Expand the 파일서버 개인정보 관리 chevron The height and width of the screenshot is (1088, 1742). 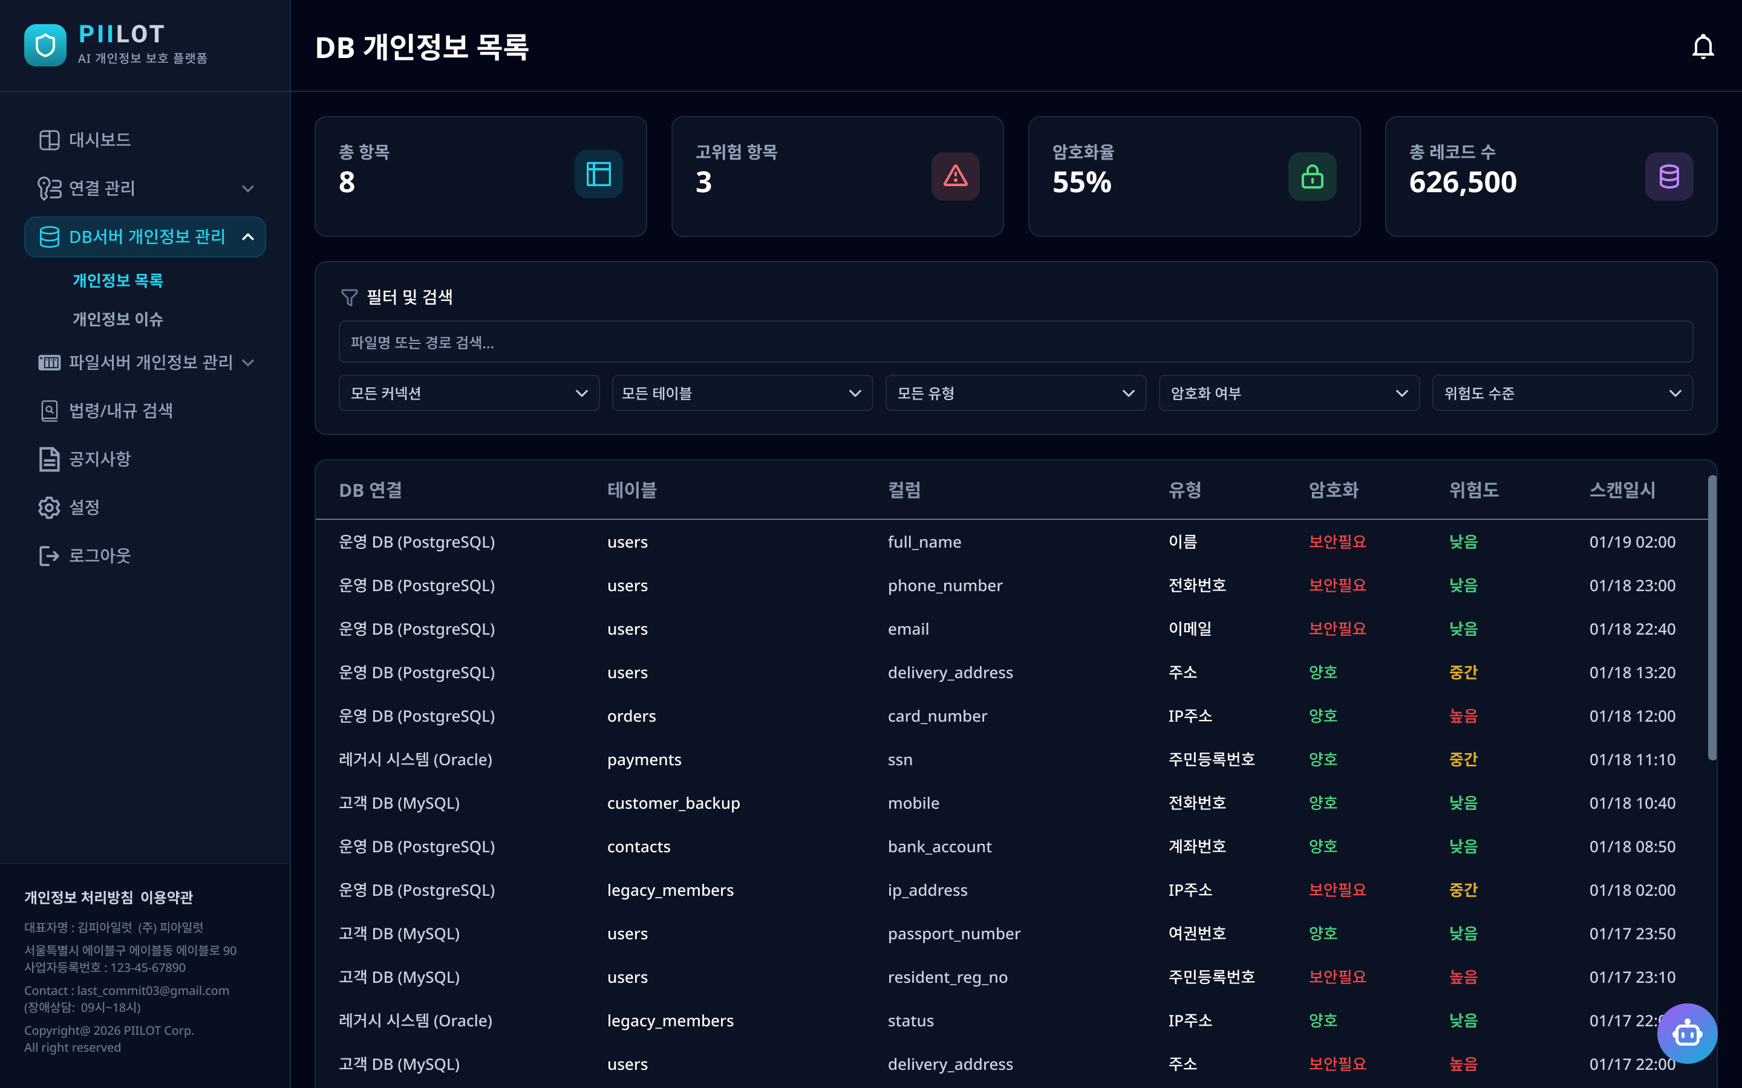[x=247, y=363]
